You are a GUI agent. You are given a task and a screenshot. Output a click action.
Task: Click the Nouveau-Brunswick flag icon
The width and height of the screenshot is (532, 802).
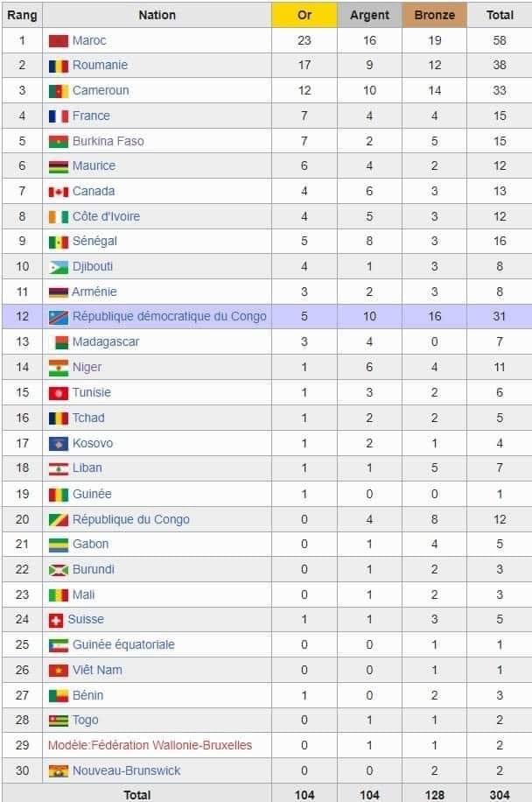tap(59, 770)
